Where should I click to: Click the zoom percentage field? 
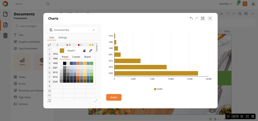pyautogui.click(x=235, y=116)
